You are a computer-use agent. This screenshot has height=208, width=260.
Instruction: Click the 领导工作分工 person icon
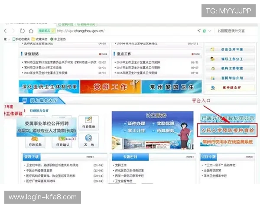point(212,59)
